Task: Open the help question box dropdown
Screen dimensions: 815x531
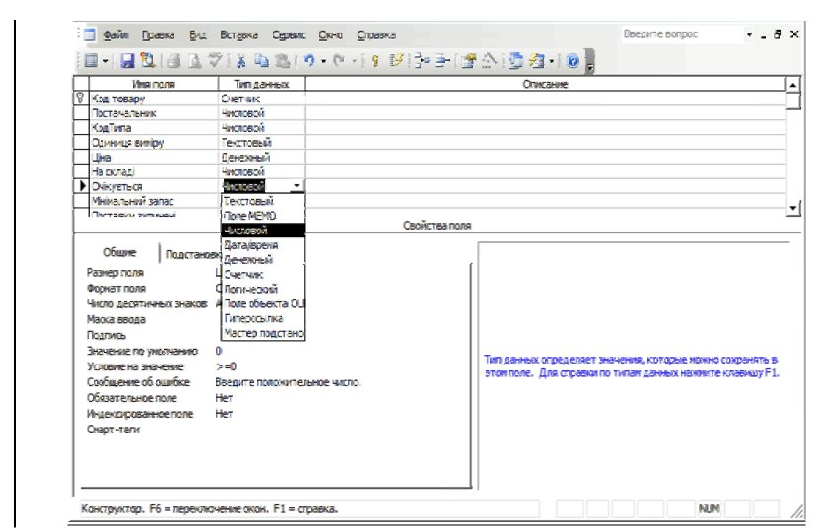Action: (749, 34)
